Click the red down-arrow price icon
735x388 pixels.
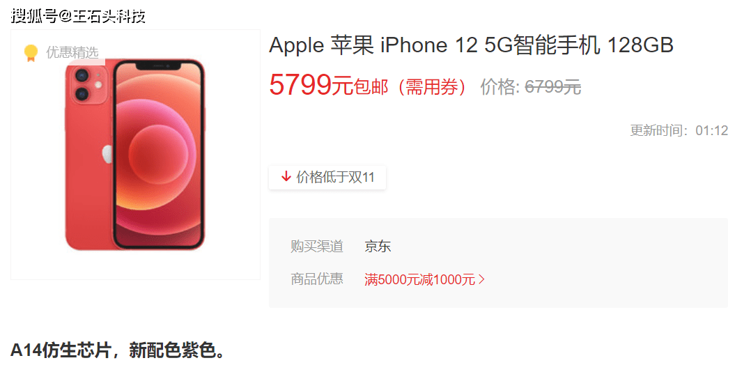[x=286, y=177]
